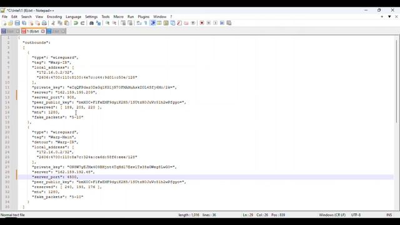The image size is (400, 225).
Task: Open a file via the folder icon
Action: pos(11,23)
